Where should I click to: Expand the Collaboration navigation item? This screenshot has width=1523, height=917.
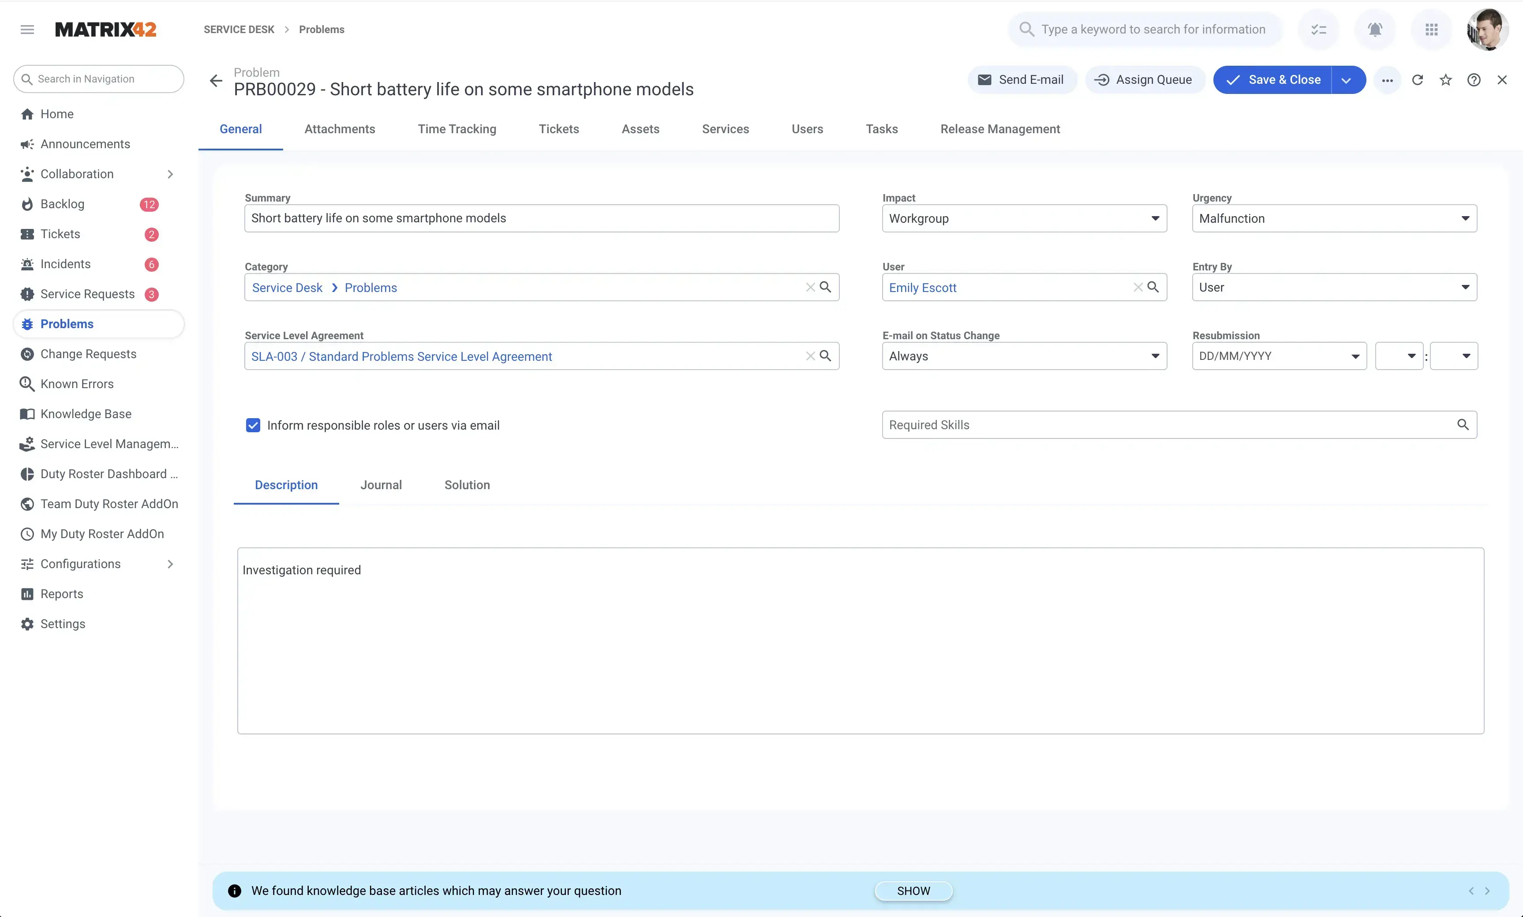coord(170,174)
